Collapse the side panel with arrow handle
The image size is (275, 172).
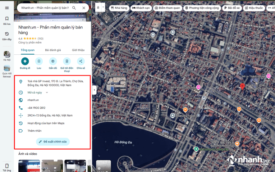click(x=94, y=90)
